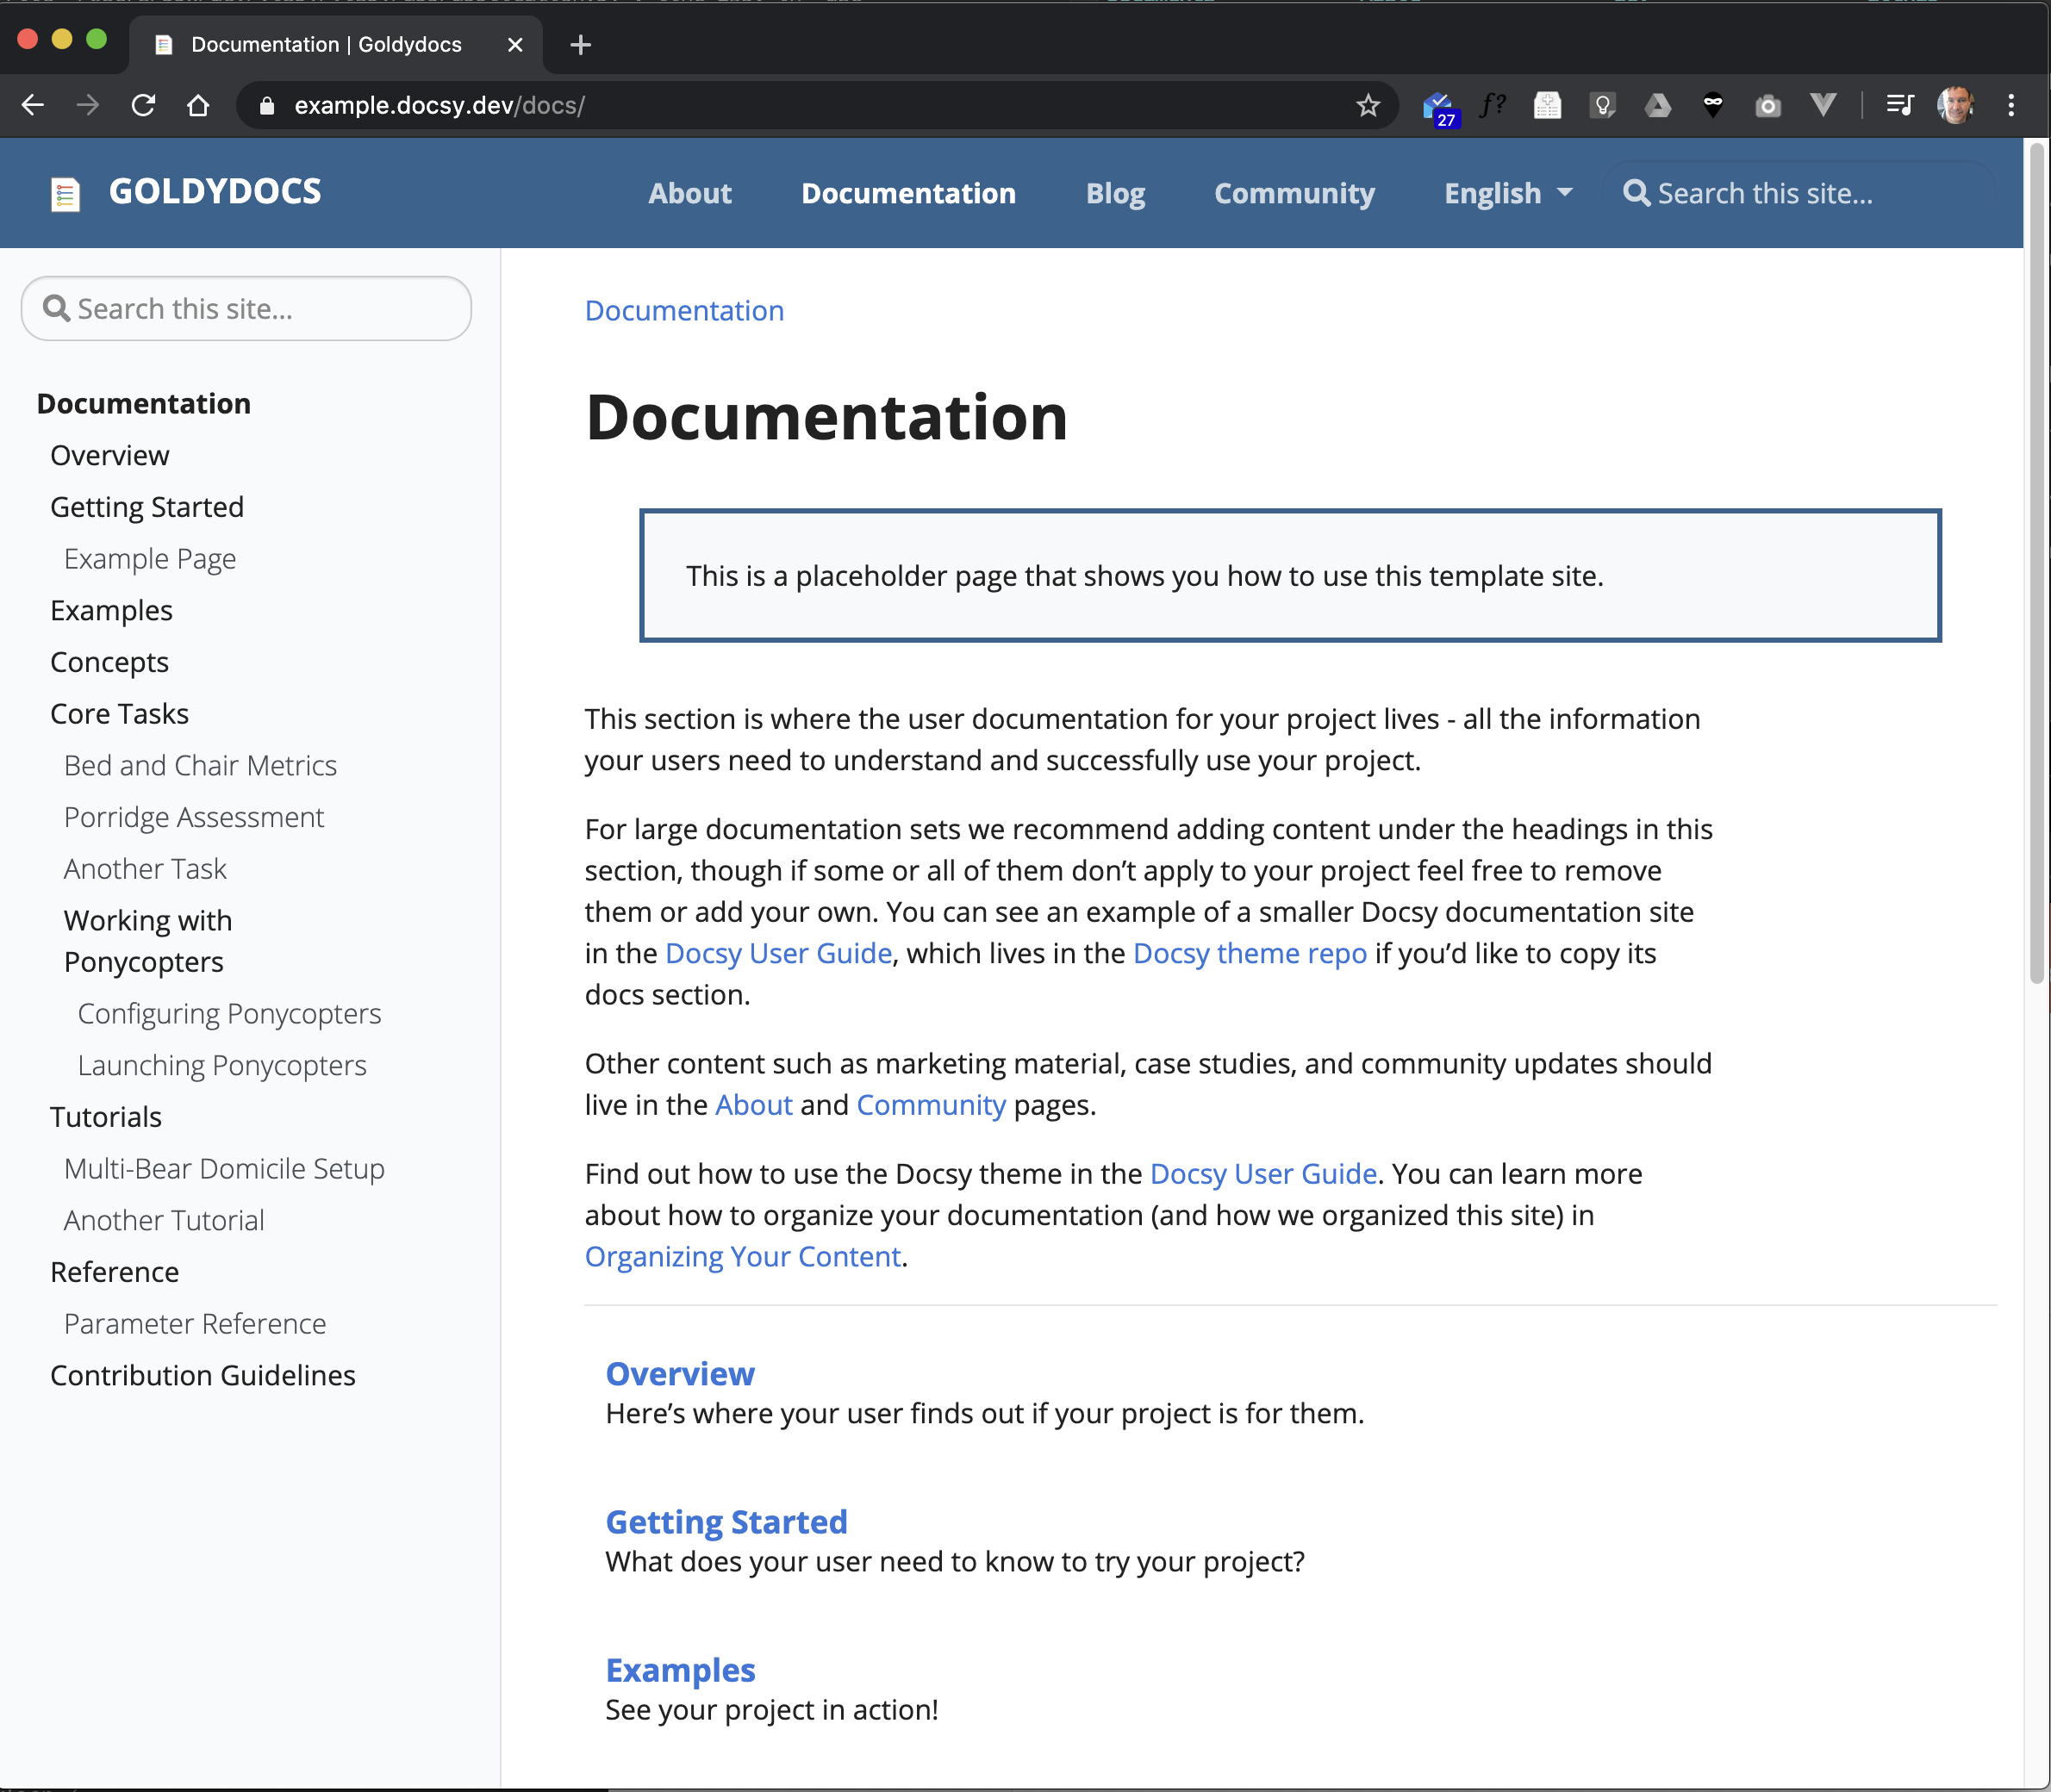Open the Community nav item
The height and width of the screenshot is (1792, 2051).
(x=1294, y=193)
